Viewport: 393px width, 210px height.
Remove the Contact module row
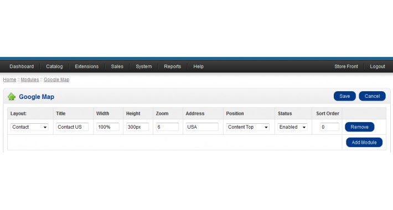tap(359, 127)
